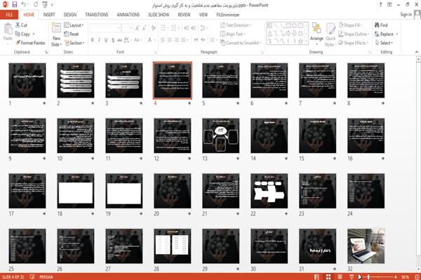Open the FILEminimizer tab
Screen dimensions: 421x280
pyautogui.click(x=227, y=15)
